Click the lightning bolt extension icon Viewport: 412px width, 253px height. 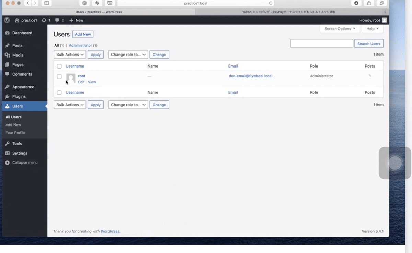coord(97,3)
